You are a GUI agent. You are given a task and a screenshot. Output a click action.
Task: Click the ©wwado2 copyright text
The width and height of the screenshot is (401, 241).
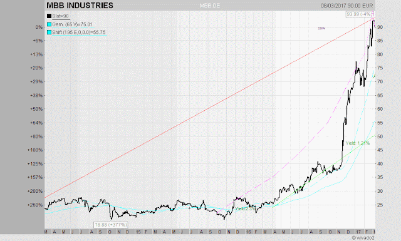pyautogui.click(x=363, y=238)
